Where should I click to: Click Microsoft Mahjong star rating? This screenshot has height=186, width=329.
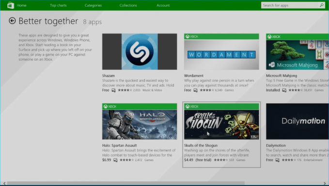tap(296, 90)
